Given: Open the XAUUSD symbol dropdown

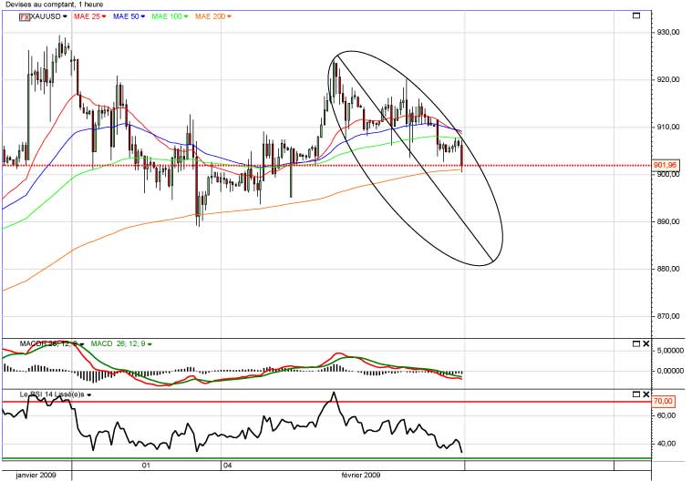Looking at the screenshot, I should click(65, 16).
